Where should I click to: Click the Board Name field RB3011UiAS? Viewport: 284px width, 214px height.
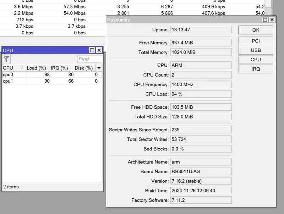coord(201,171)
